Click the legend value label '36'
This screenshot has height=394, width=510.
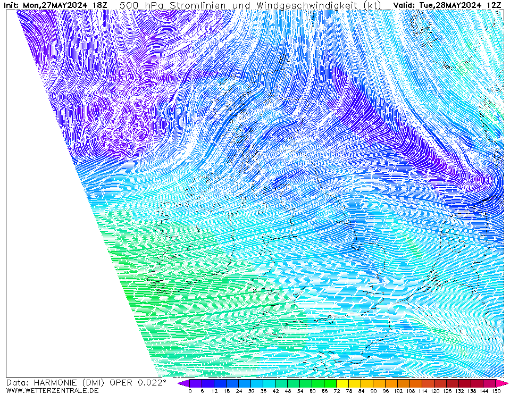pos(263,391)
